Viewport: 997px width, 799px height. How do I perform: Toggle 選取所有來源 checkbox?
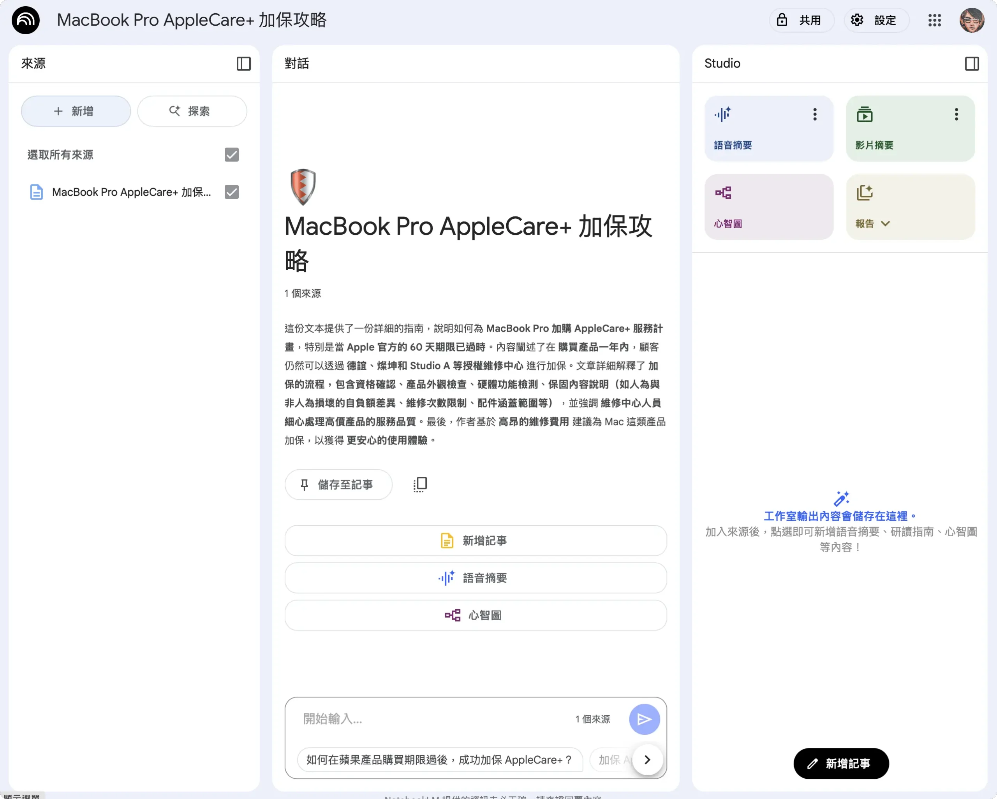(232, 155)
